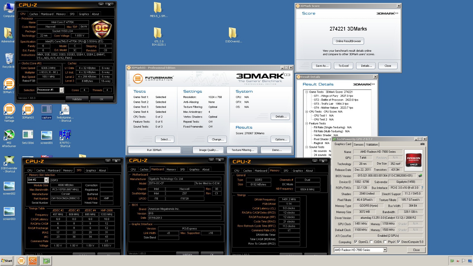This screenshot has height=266, width=473.
Task: Open the D3DOverrider shortcut icon
Action: (x=9, y=164)
